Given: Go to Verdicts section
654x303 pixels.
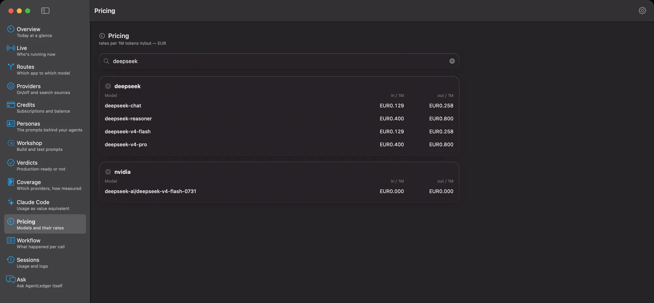Looking at the screenshot, I should [45, 165].
